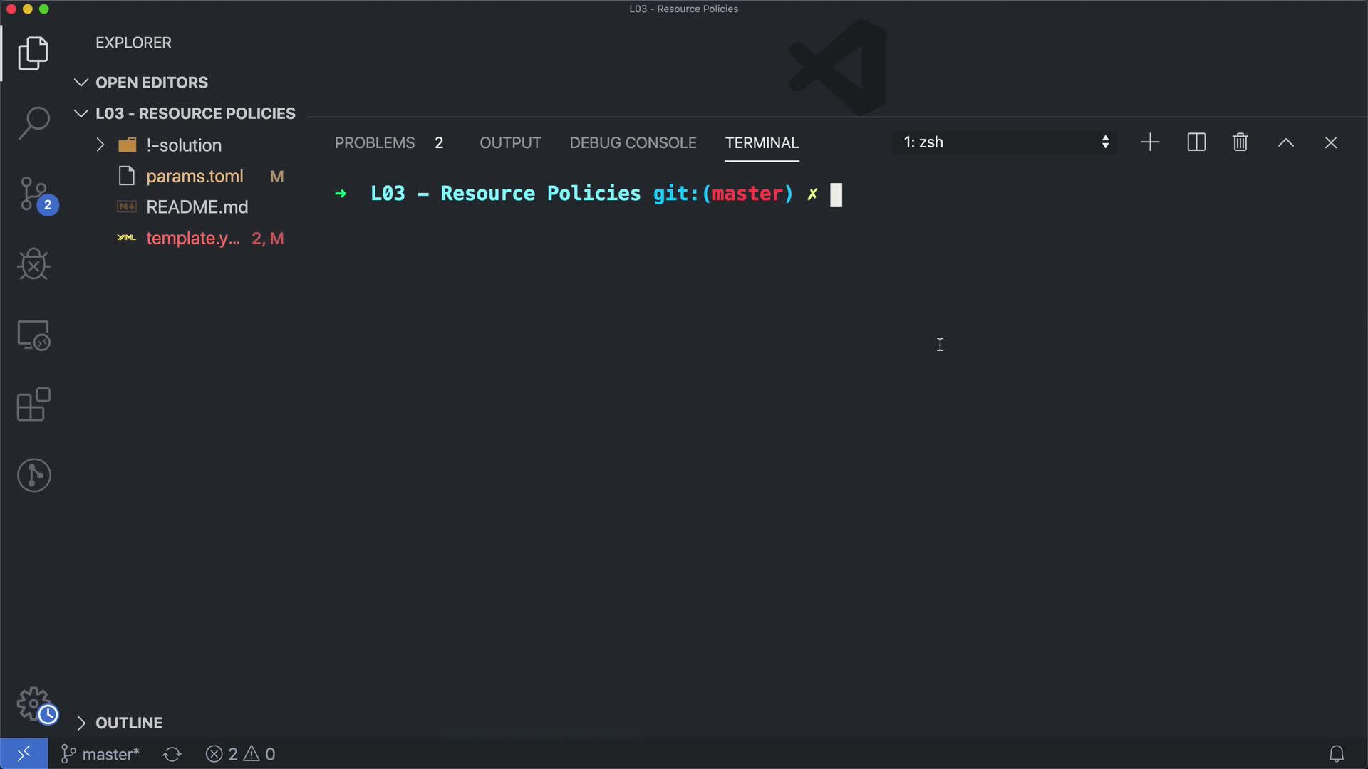Switch to the Problems tab
This screenshot has width=1368, height=769.
[375, 142]
